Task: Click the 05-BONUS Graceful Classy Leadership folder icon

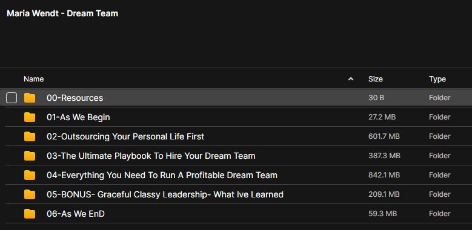Action: (x=30, y=194)
